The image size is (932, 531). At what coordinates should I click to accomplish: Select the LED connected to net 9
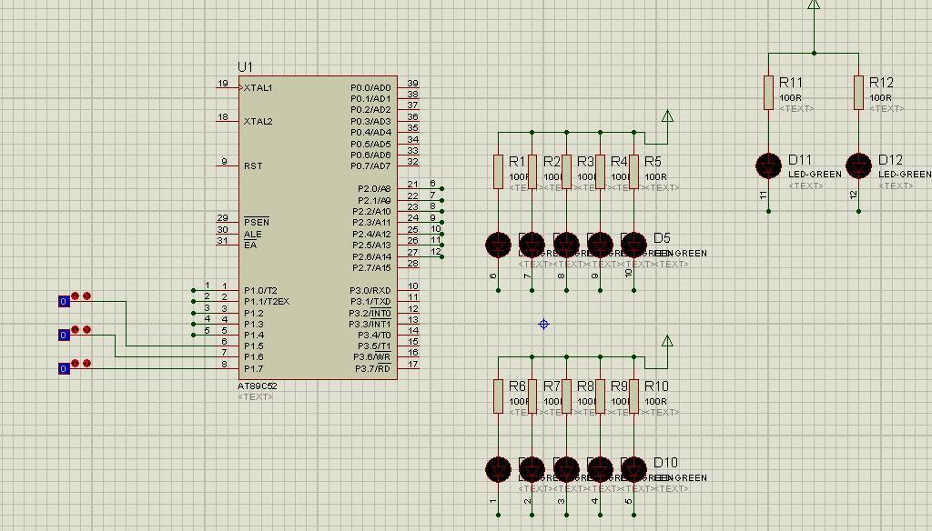coord(600,245)
